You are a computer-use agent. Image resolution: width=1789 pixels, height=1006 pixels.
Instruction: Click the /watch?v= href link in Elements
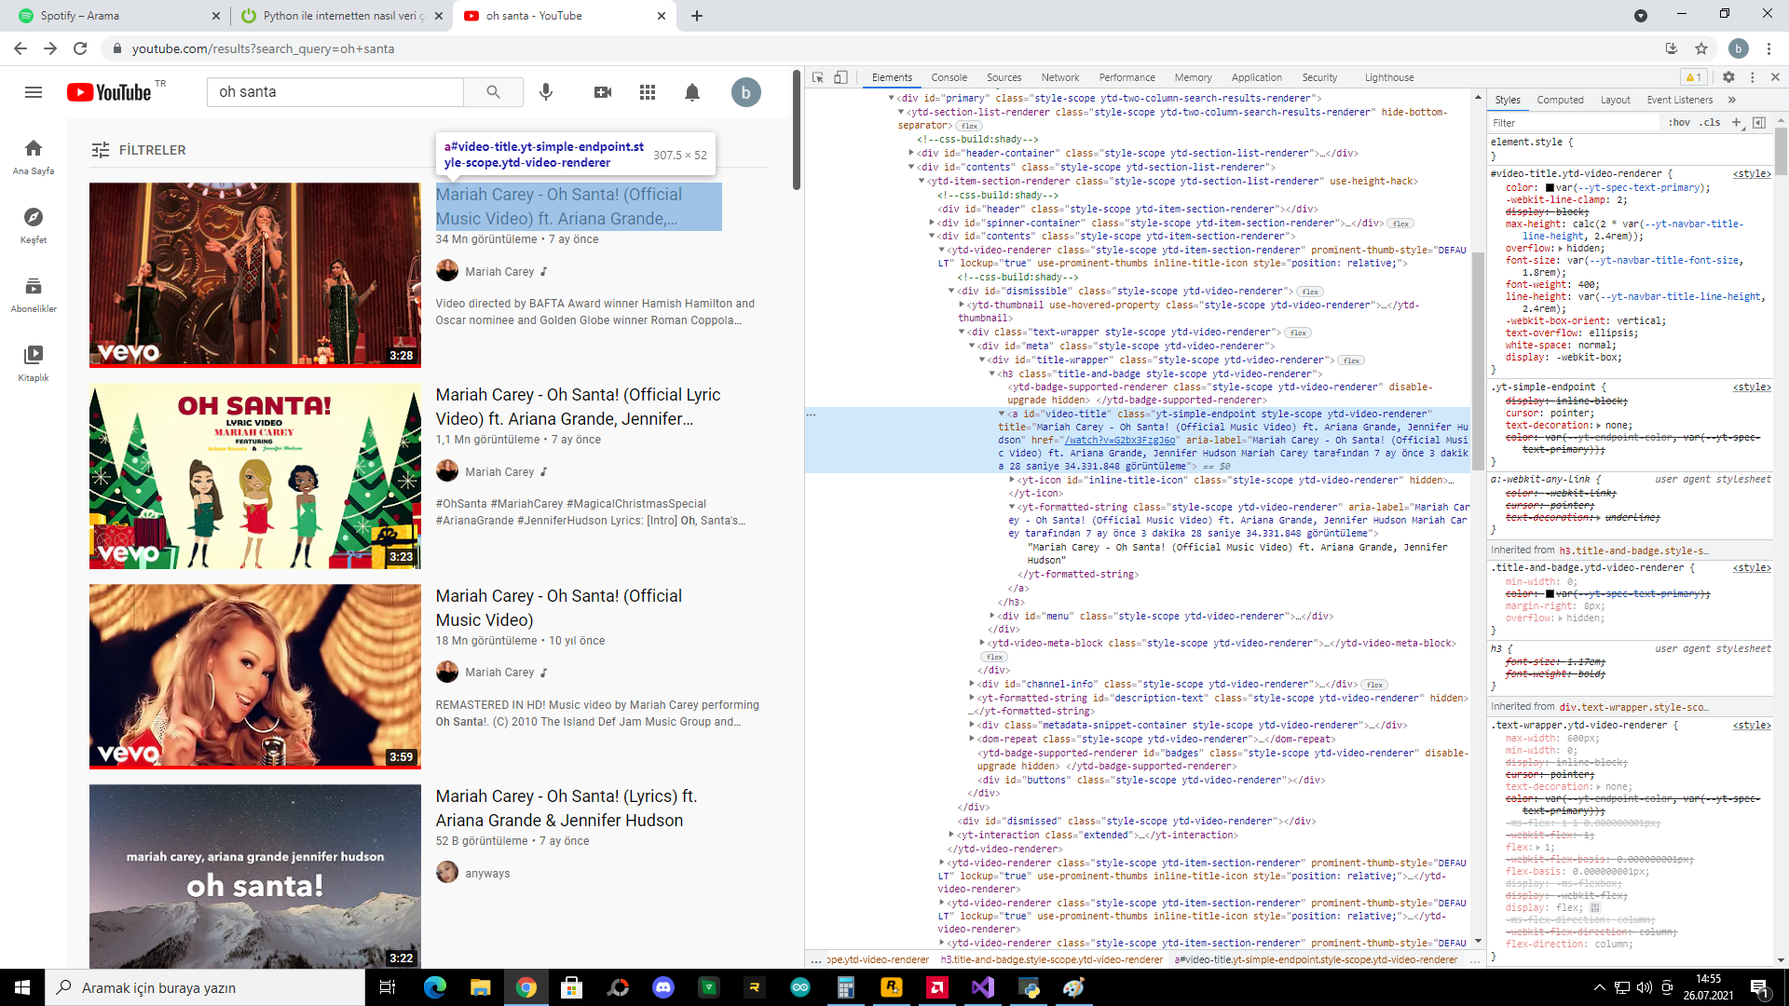(x=1119, y=440)
